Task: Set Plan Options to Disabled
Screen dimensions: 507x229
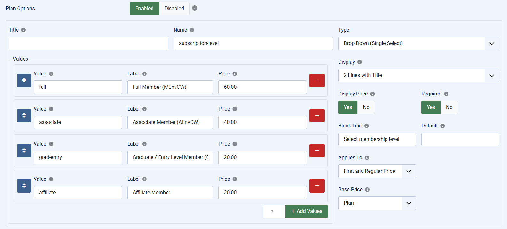Action: 174,9
